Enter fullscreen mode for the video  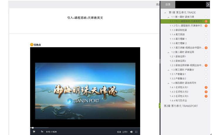tap(136, 132)
